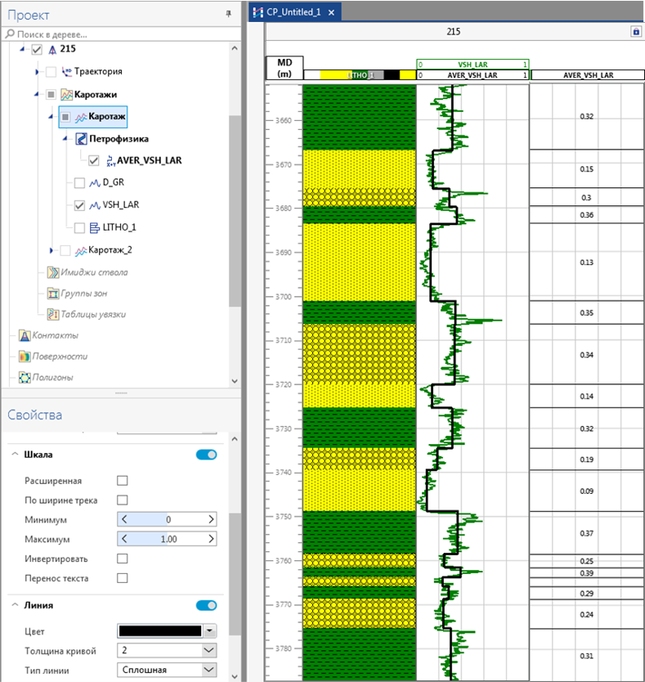Click the lock icon in the 215 well header
The width and height of the screenshot is (645, 682).
(x=636, y=31)
